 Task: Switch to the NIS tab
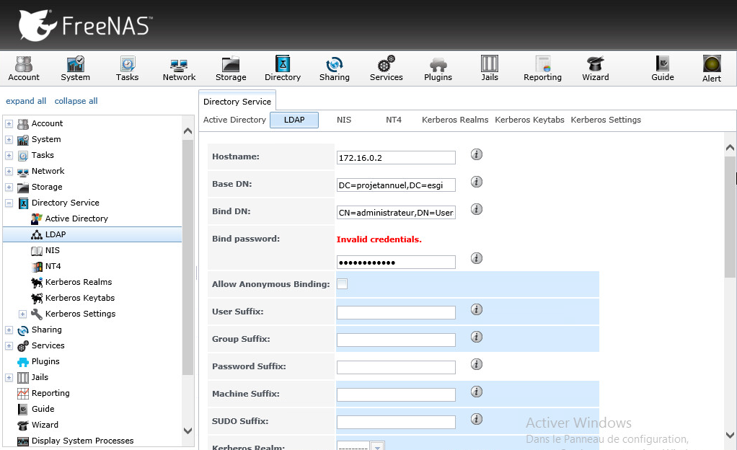click(x=343, y=120)
